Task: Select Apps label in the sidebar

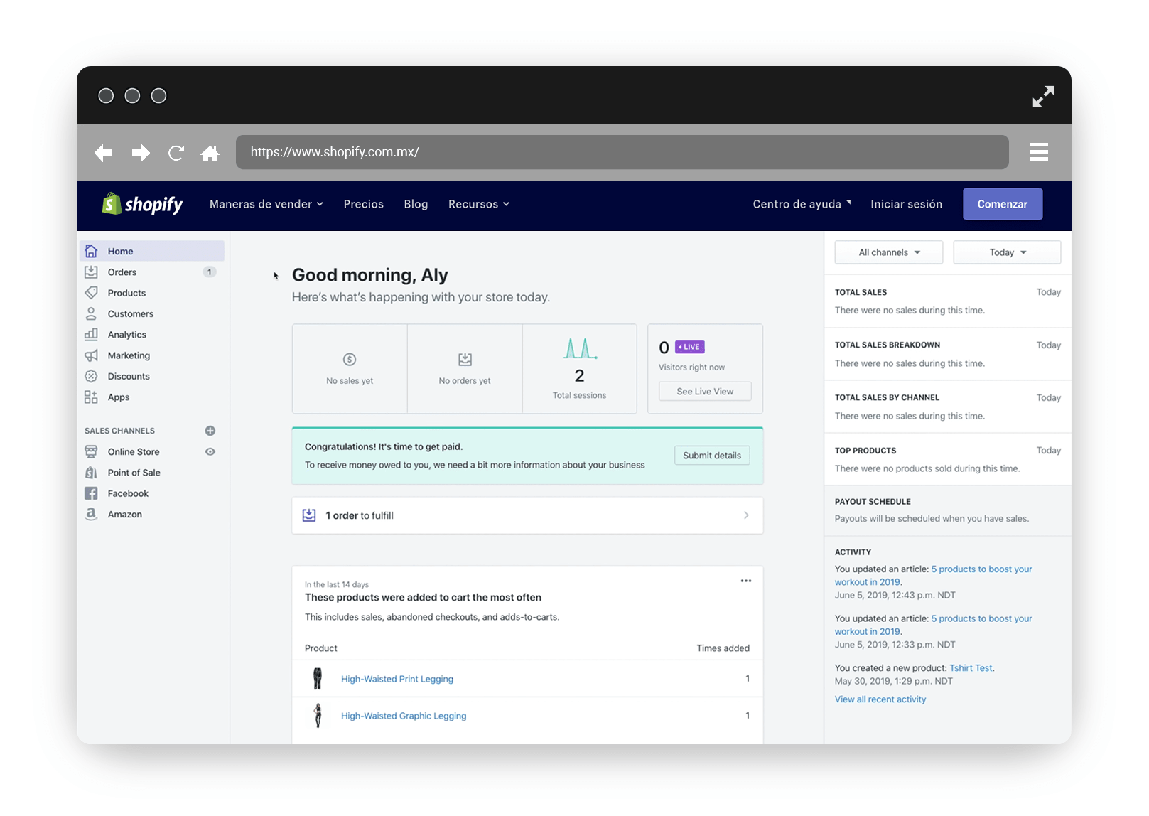Action: pyautogui.click(x=119, y=397)
